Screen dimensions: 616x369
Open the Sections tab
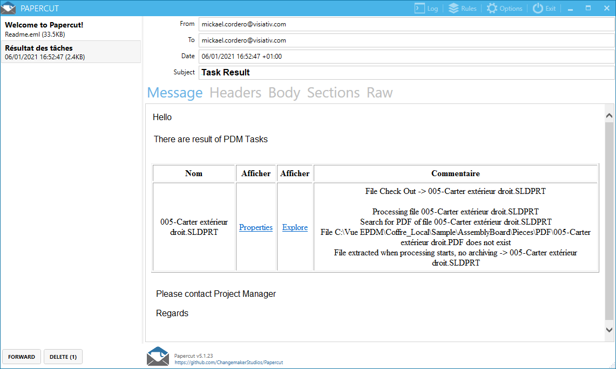[333, 93]
